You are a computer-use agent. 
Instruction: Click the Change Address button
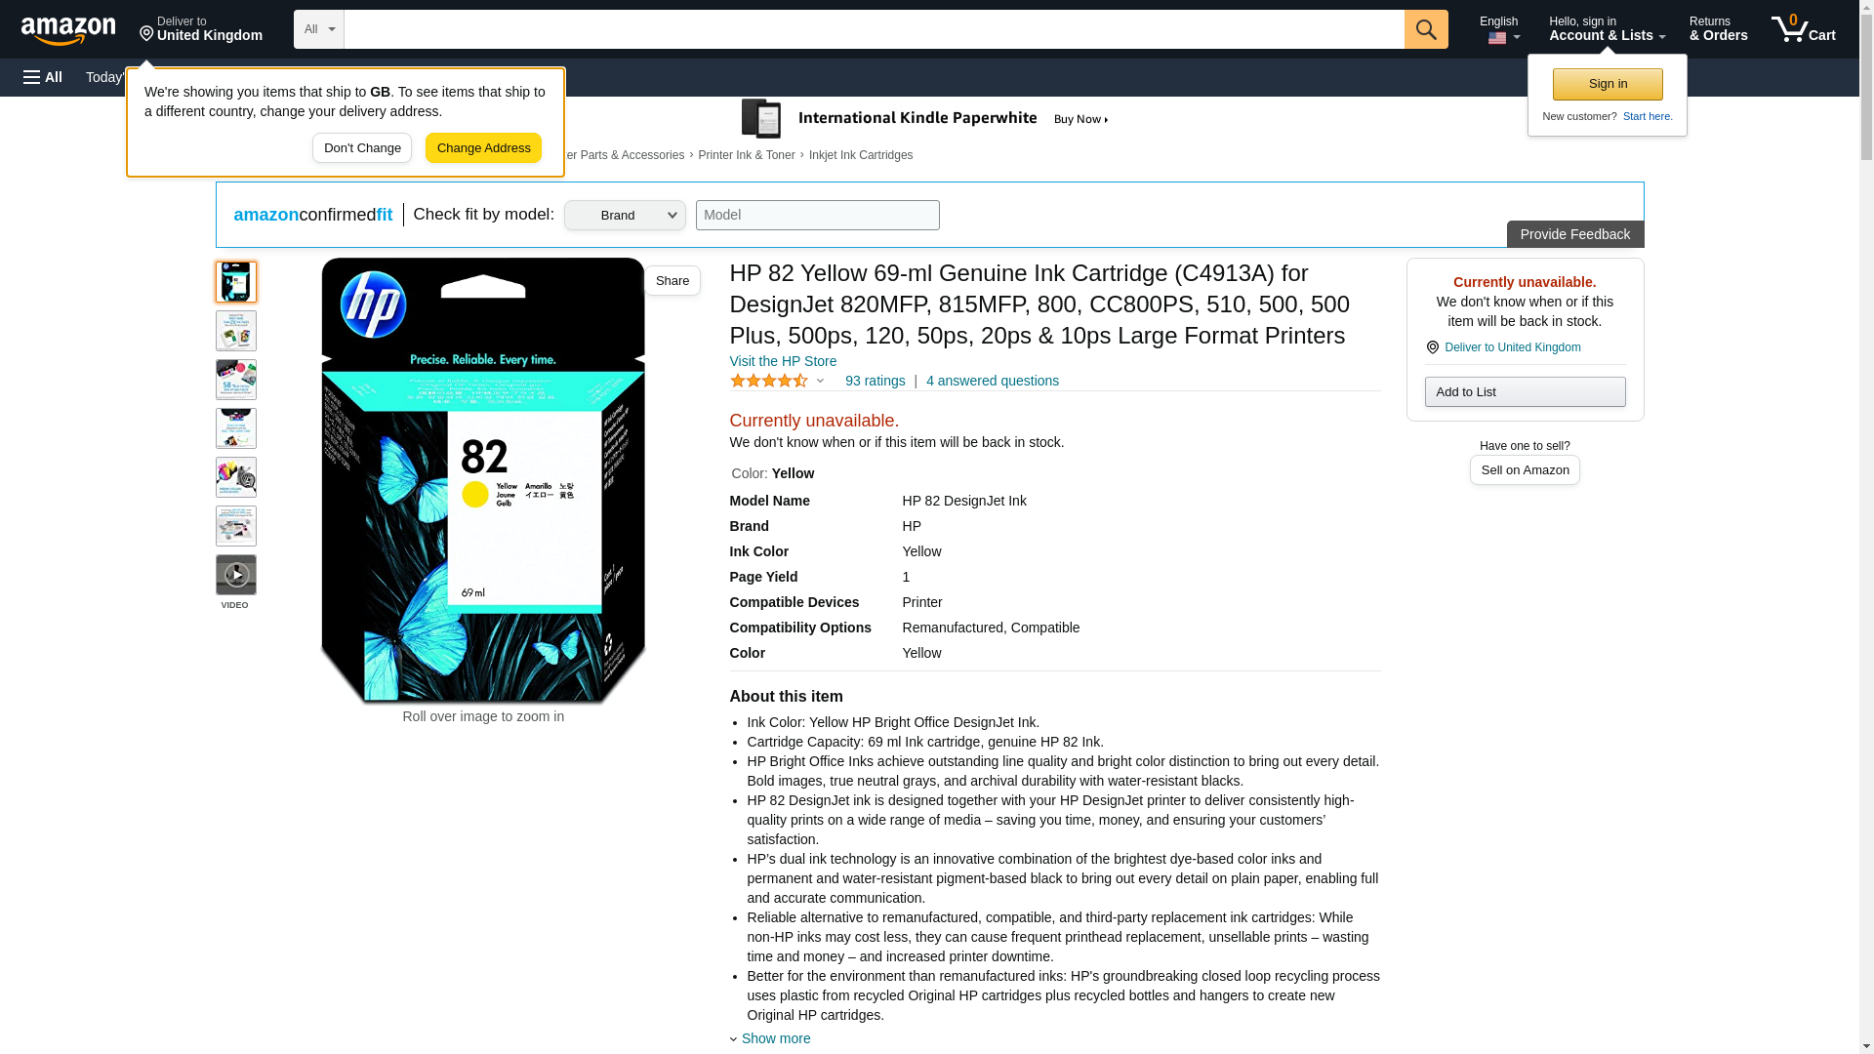(483, 148)
